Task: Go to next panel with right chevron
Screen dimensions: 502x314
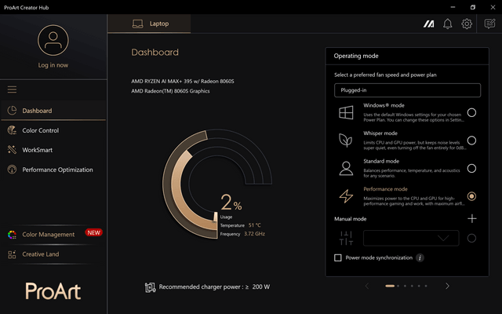Action: [447, 286]
